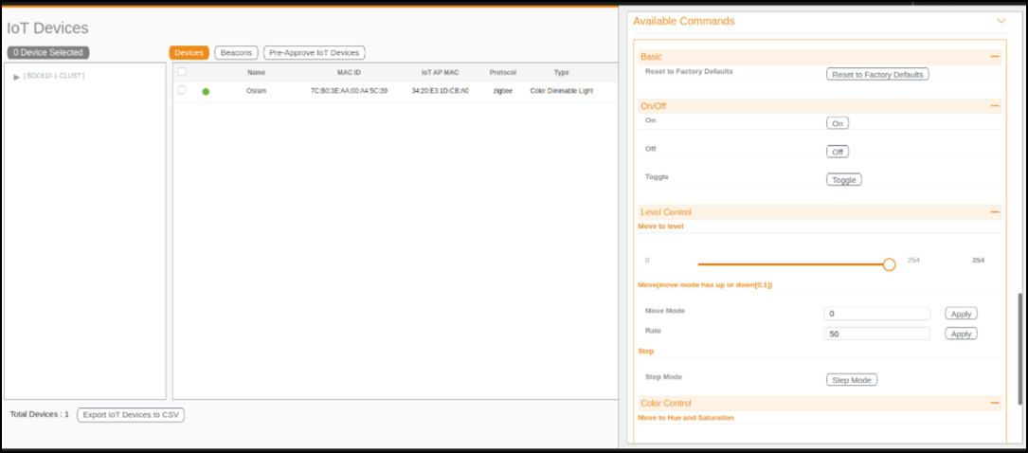Click the Off button

838,152
